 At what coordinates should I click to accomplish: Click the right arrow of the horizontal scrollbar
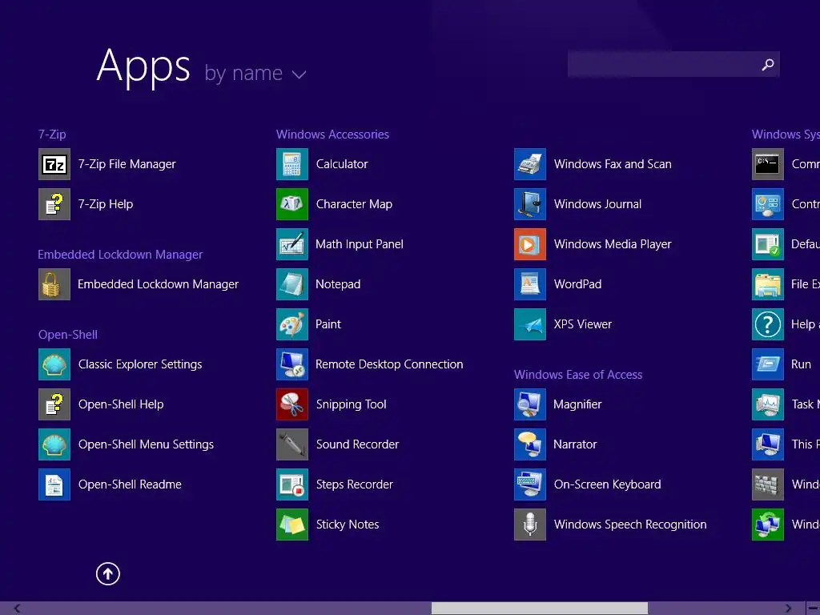789,609
